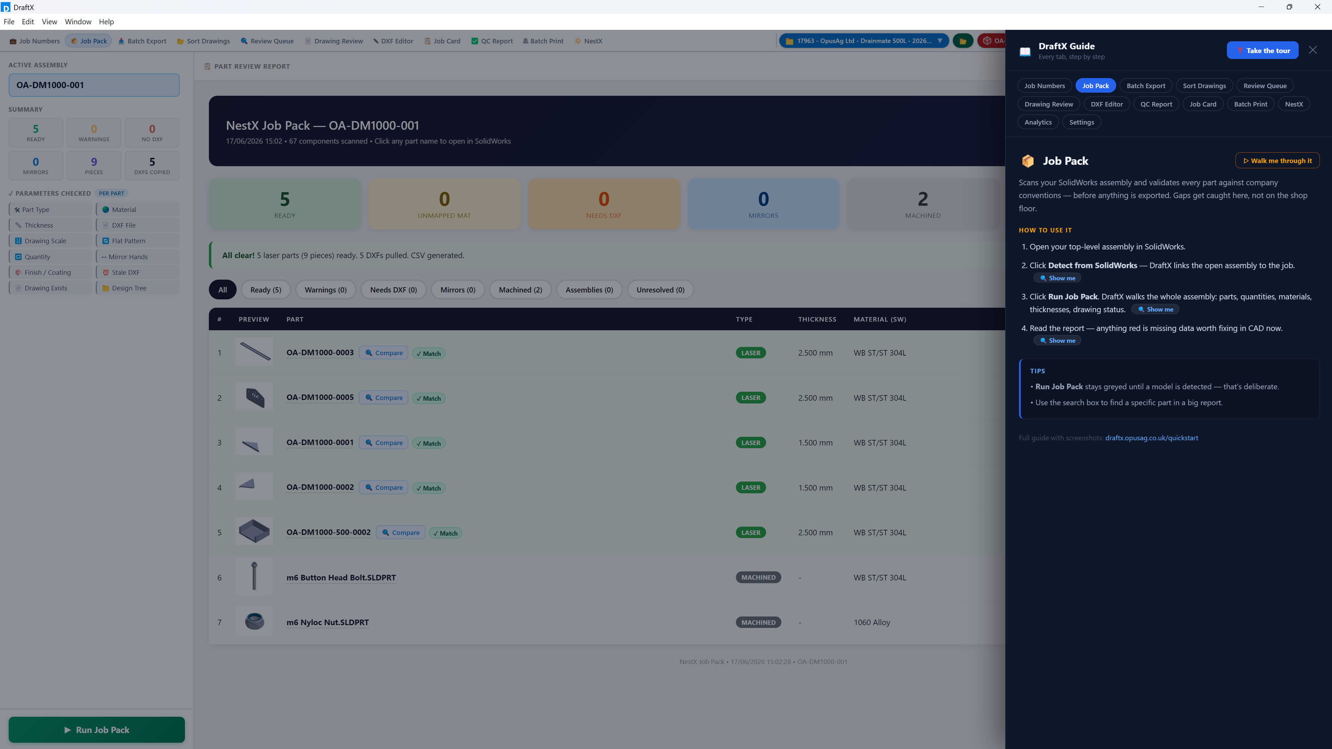Click the 2 Machined summary card
Image resolution: width=1332 pixels, height=749 pixels.
[x=923, y=204]
